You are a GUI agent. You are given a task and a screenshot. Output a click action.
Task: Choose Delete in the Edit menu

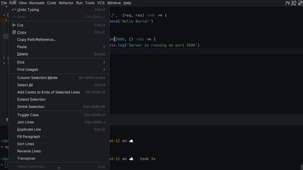[59, 54]
